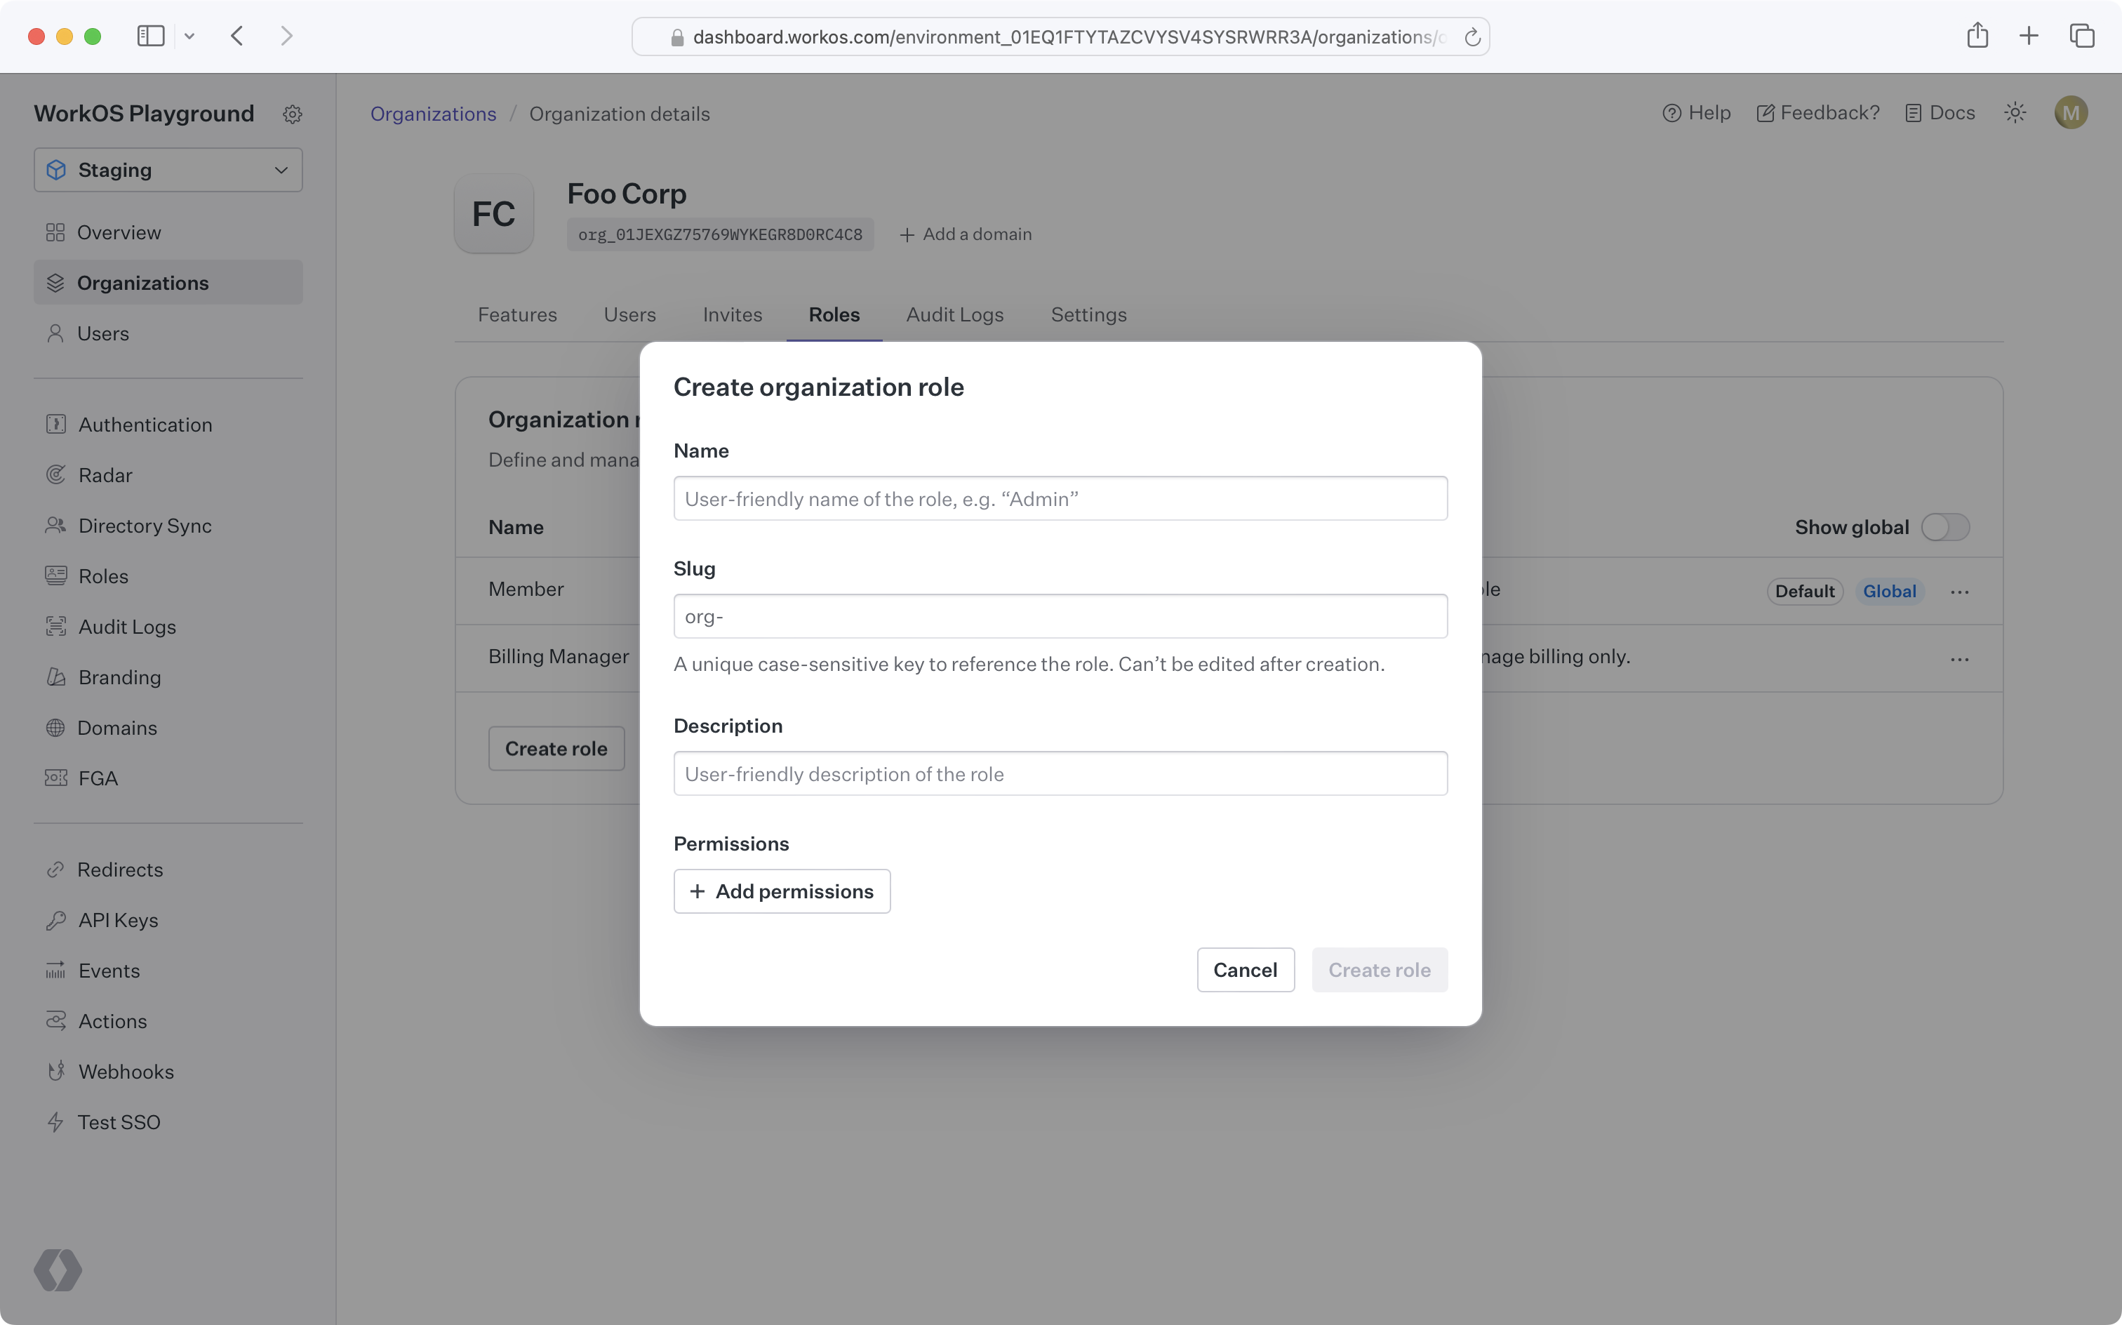This screenshot has height=1325, width=2122.
Task: Click the Add permissions button
Action: [x=781, y=890]
